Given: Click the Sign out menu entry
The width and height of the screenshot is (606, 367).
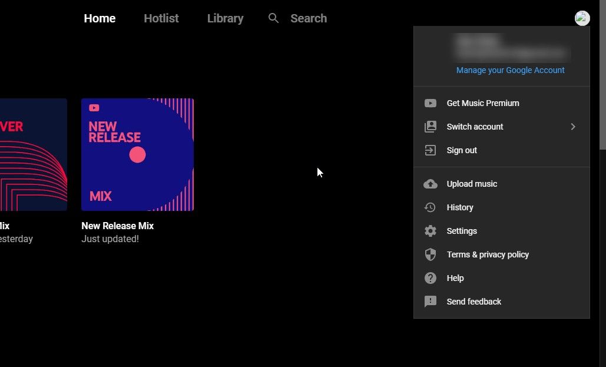Looking at the screenshot, I should click(462, 150).
